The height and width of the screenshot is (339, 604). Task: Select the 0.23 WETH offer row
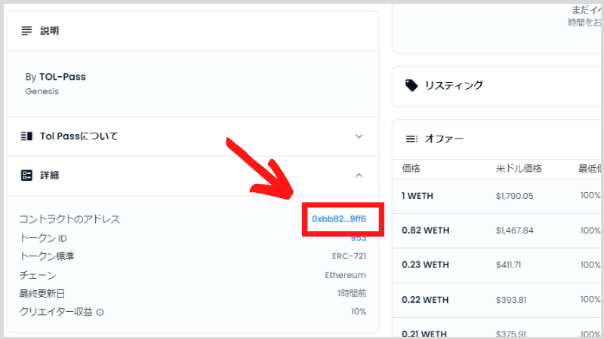[x=498, y=265]
